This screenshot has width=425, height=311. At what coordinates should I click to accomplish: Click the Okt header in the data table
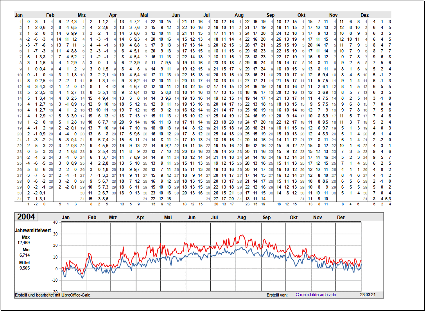point(301,15)
